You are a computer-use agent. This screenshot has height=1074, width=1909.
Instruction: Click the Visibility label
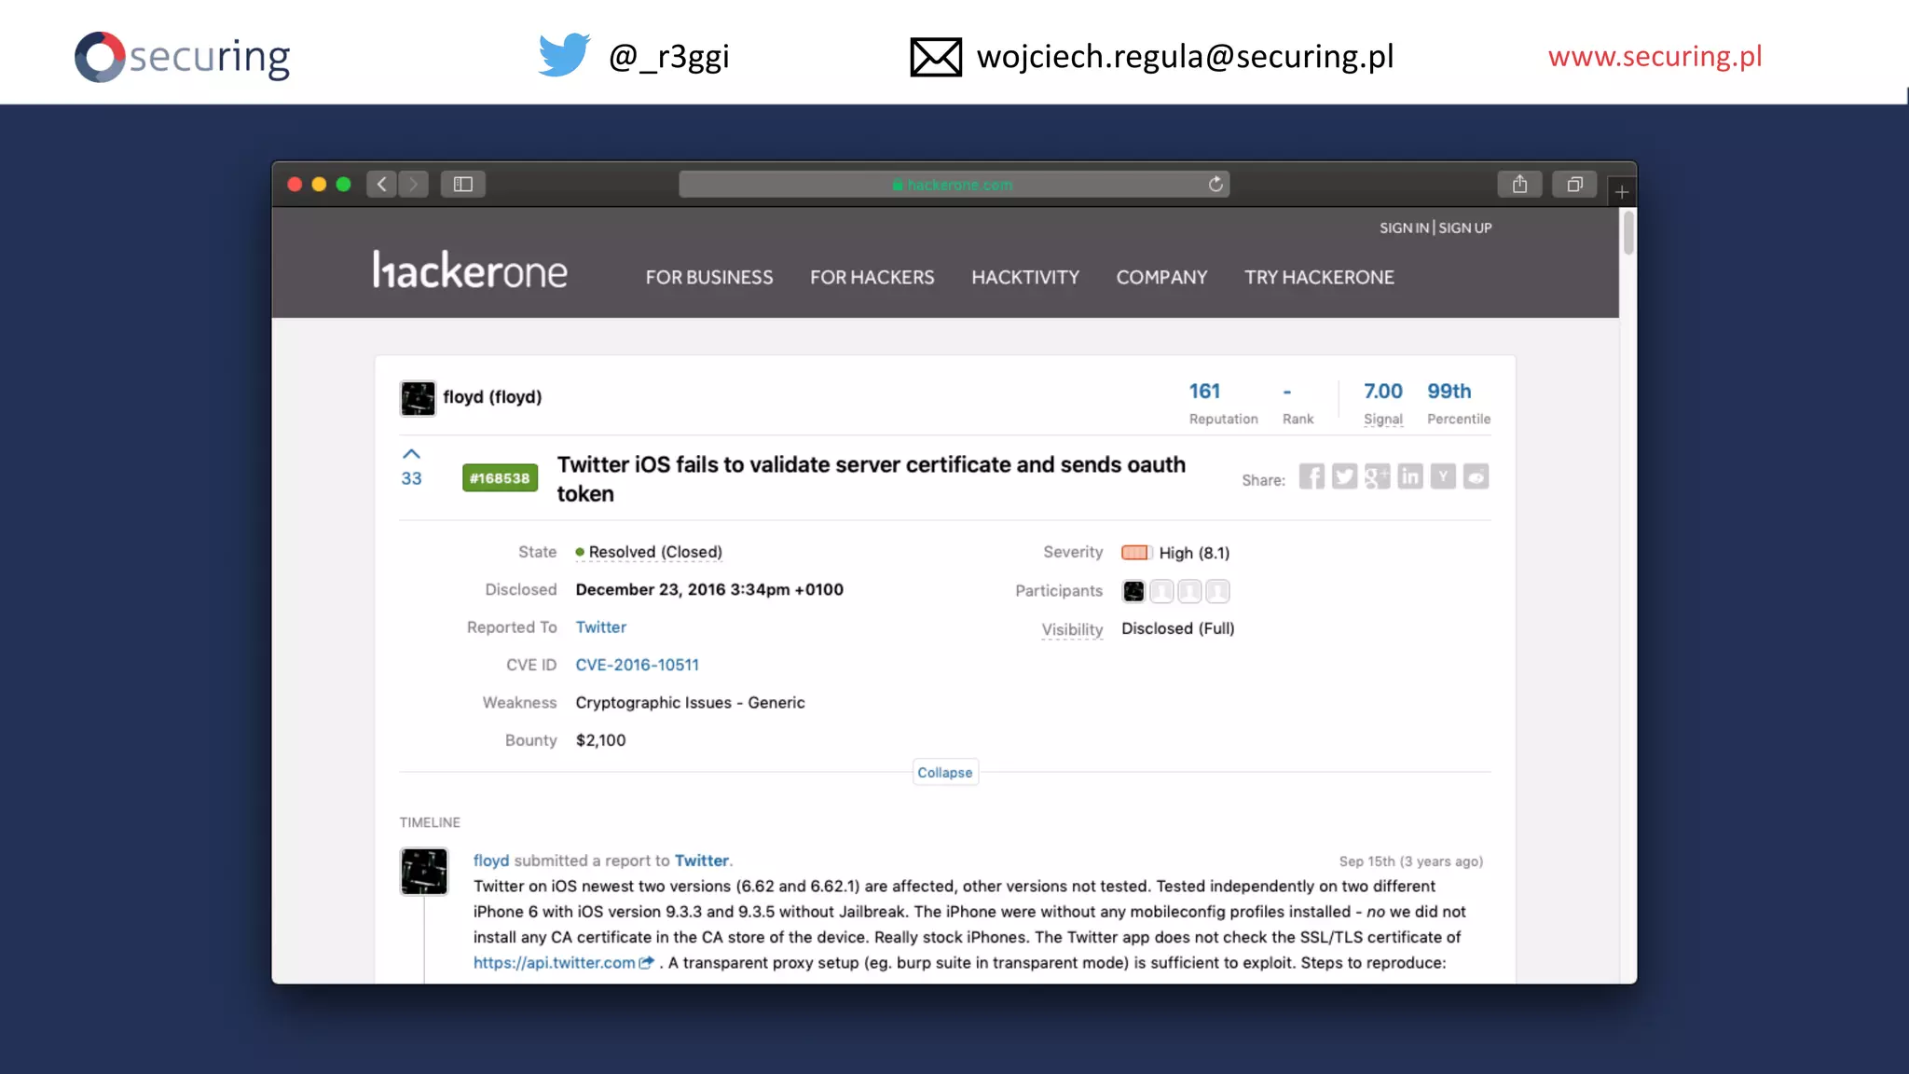[x=1072, y=629]
